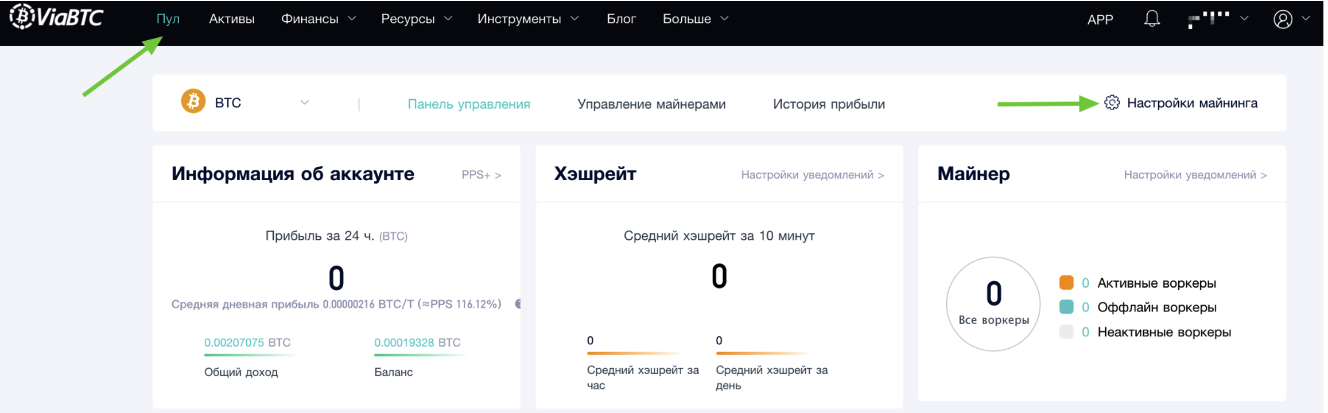
Task: Click the orange Bitcoin coin icon
Action: click(x=193, y=101)
